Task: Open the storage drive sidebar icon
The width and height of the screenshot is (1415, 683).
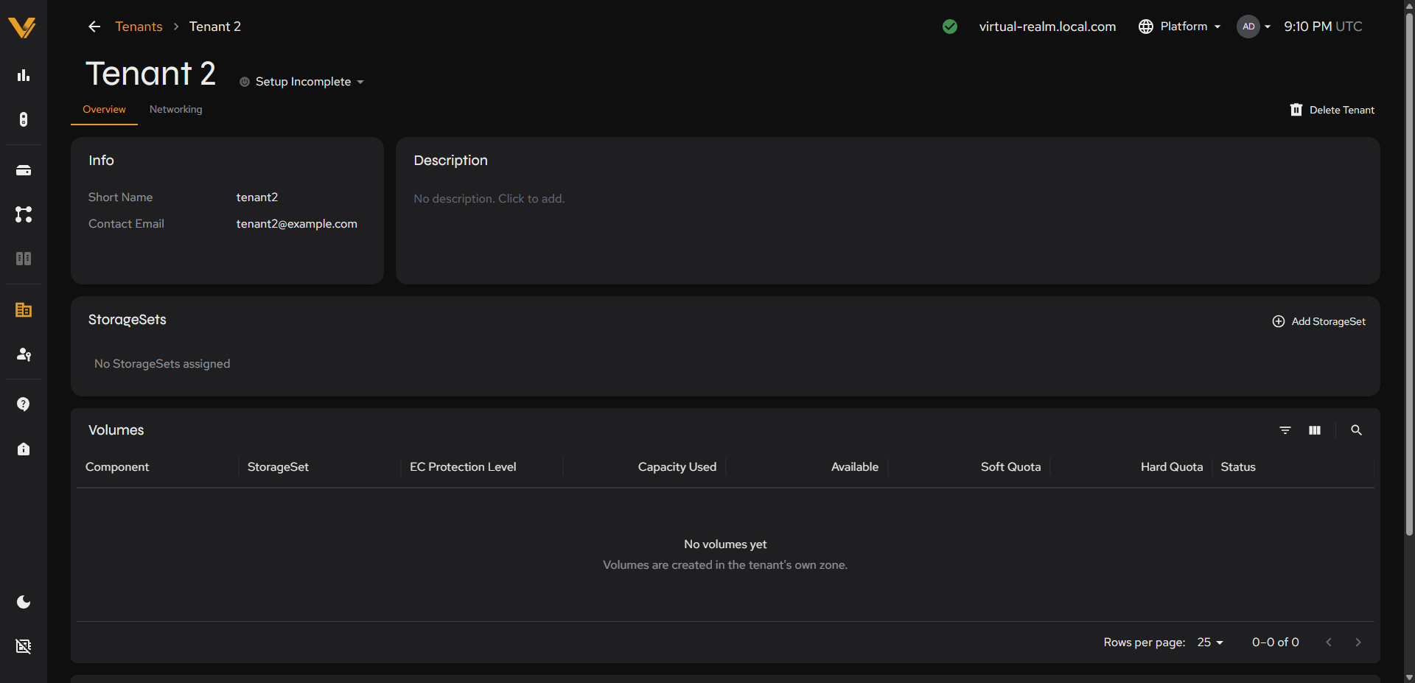Action: pos(24,170)
